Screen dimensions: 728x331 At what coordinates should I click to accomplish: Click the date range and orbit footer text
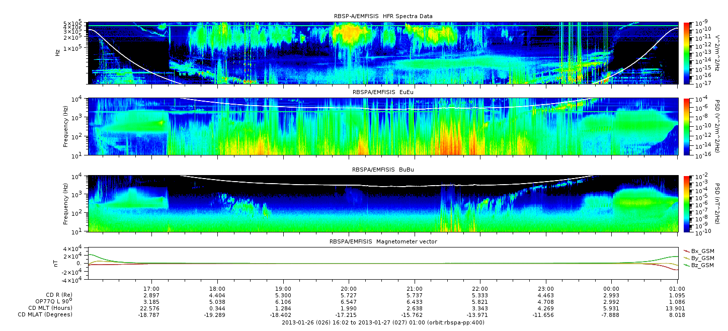click(x=383, y=322)
